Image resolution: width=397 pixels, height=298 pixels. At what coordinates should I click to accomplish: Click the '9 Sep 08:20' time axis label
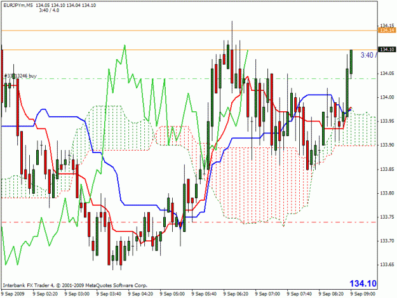click(x=331, y=294)
